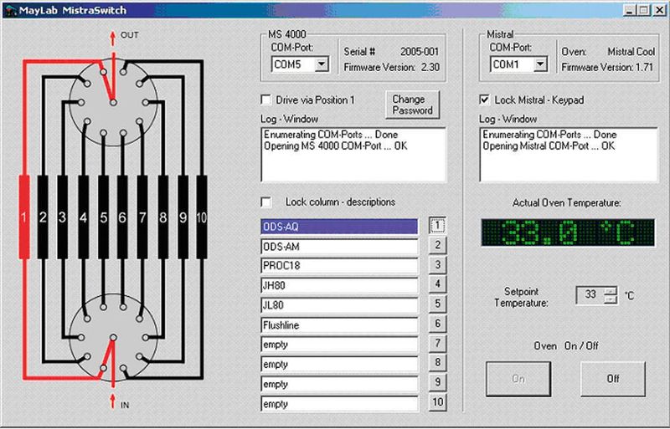Click the PROC18 description field

coord(339,266)
